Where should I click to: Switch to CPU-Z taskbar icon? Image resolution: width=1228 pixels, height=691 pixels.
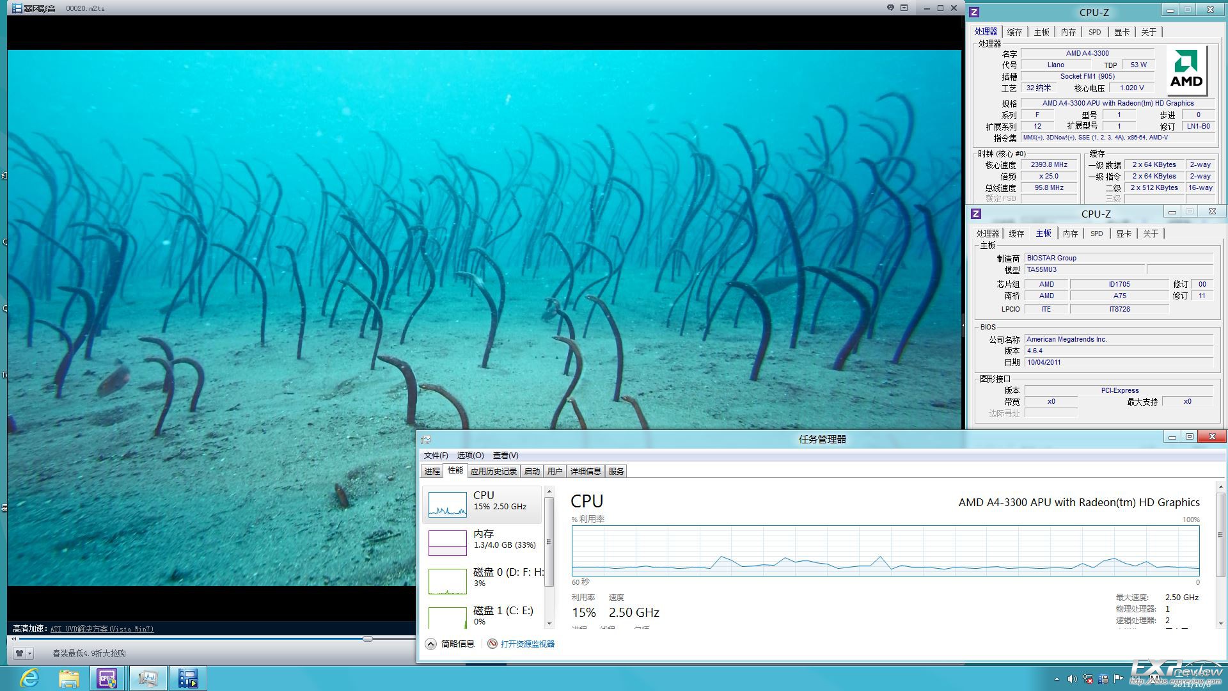click(x=107, y=678)
